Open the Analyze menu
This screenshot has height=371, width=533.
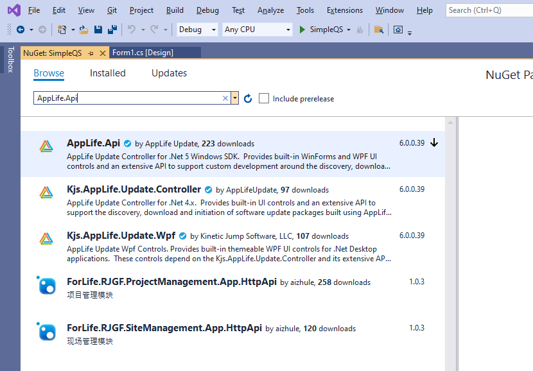point(270,10)
